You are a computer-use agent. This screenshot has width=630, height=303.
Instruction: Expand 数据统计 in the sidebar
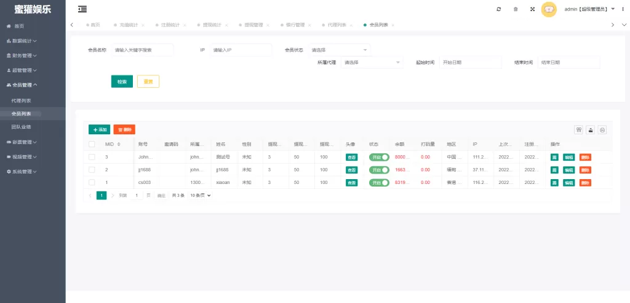[22, 41]
